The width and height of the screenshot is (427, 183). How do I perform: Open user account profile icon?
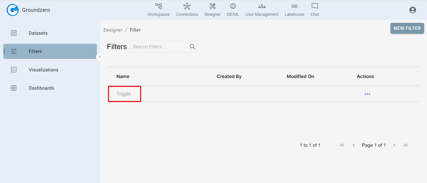click(x=413, y=10)
